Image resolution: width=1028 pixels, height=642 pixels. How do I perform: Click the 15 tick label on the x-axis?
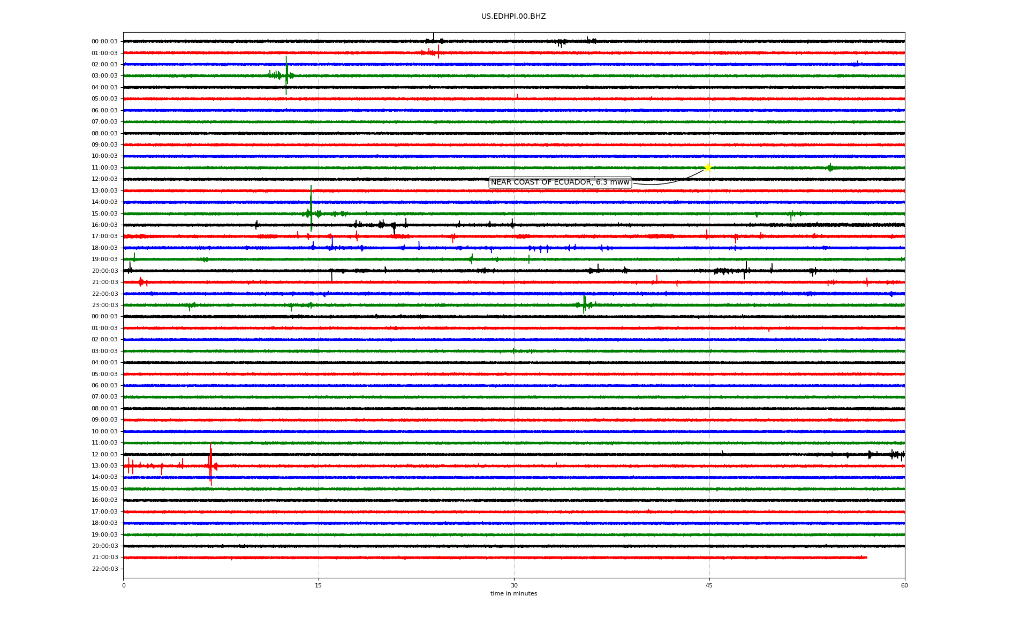(319, 585)
